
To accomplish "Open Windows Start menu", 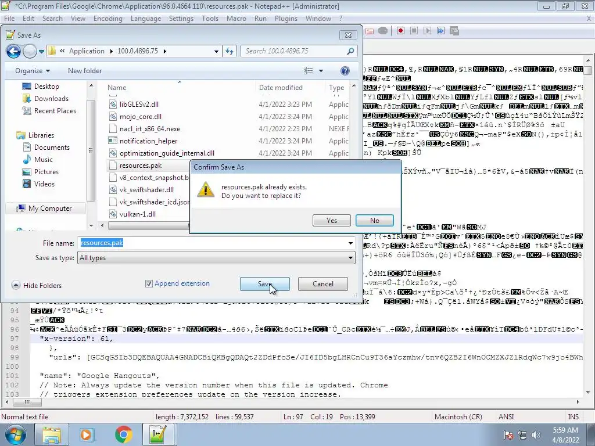I will click(15, 434).
